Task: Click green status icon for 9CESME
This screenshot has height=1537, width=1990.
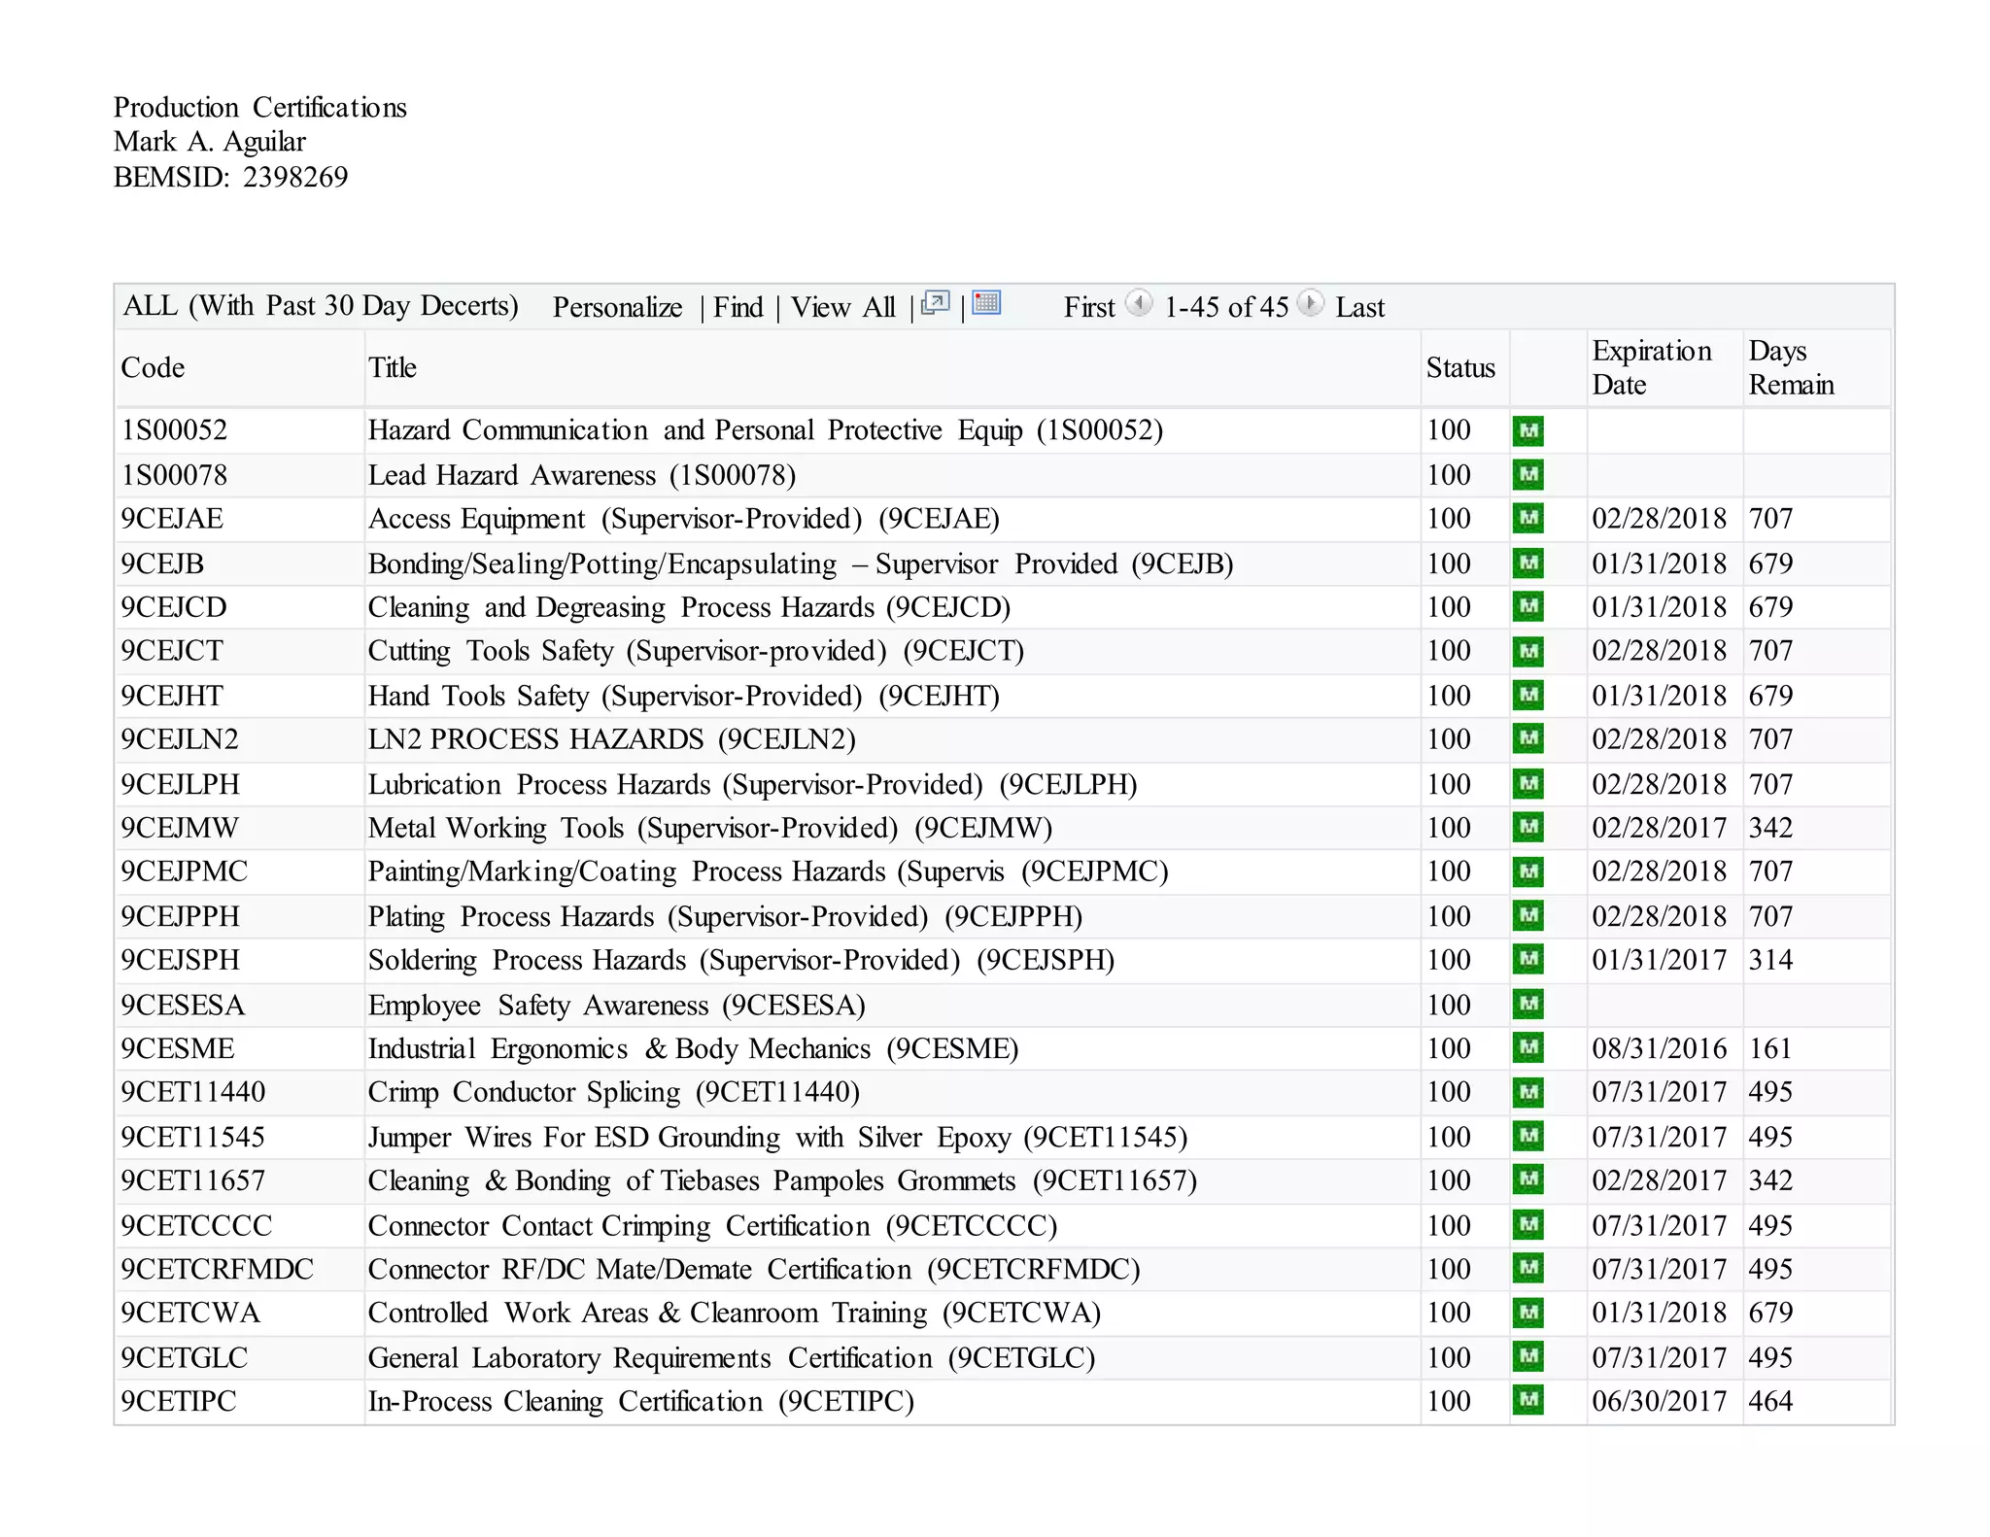Action: tap(1527, 1048)
